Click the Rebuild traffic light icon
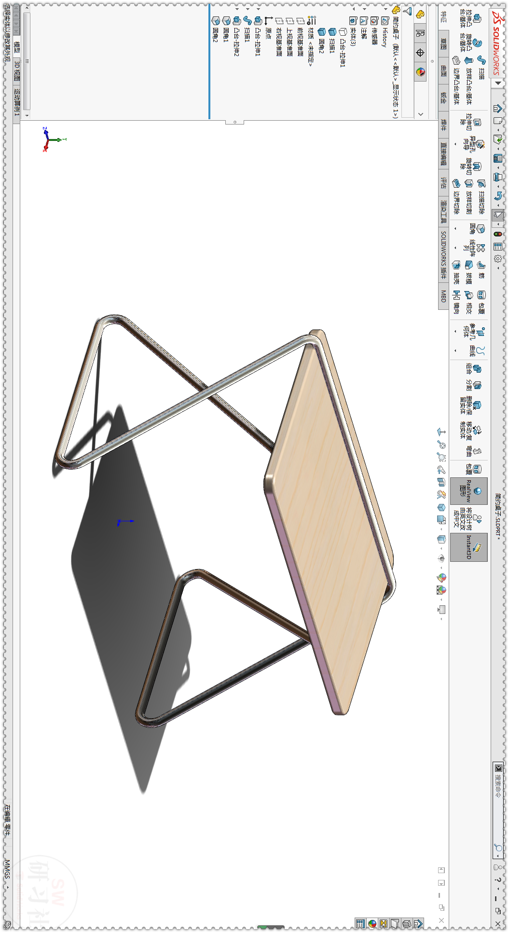Image resolution: width=509 pixels, height=933 pixels. tap(498, 234)
